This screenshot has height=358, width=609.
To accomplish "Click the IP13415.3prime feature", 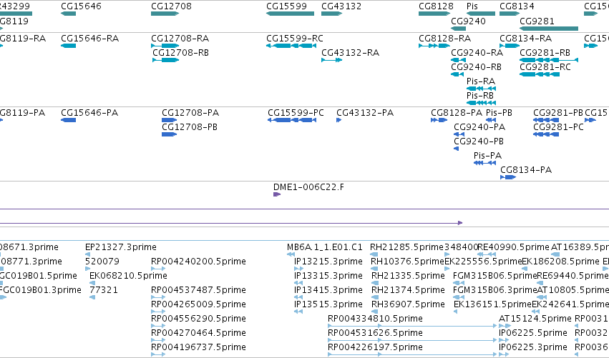I will point(298,297).
